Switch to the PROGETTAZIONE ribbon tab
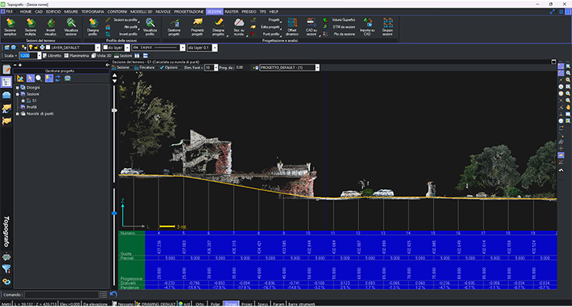This screenshot has height=307, width=572. pos(188,13)
